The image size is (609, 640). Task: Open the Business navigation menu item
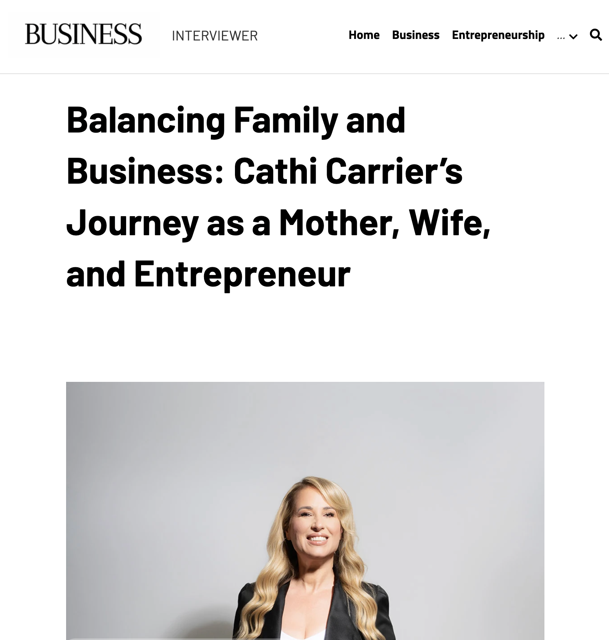(416, 35)
